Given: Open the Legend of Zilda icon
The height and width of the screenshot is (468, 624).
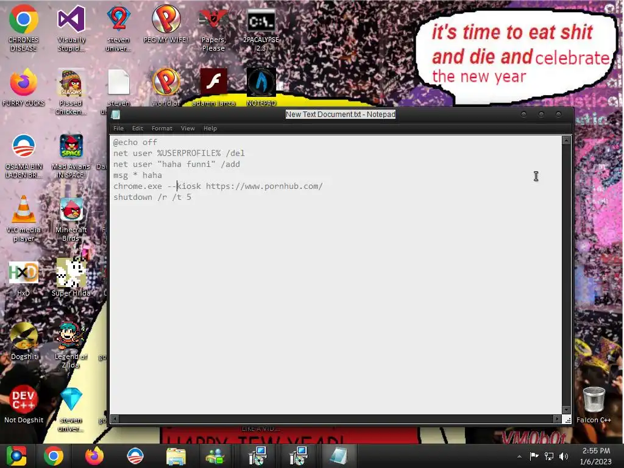Looking at the screenshot, I should click(71, 345).
